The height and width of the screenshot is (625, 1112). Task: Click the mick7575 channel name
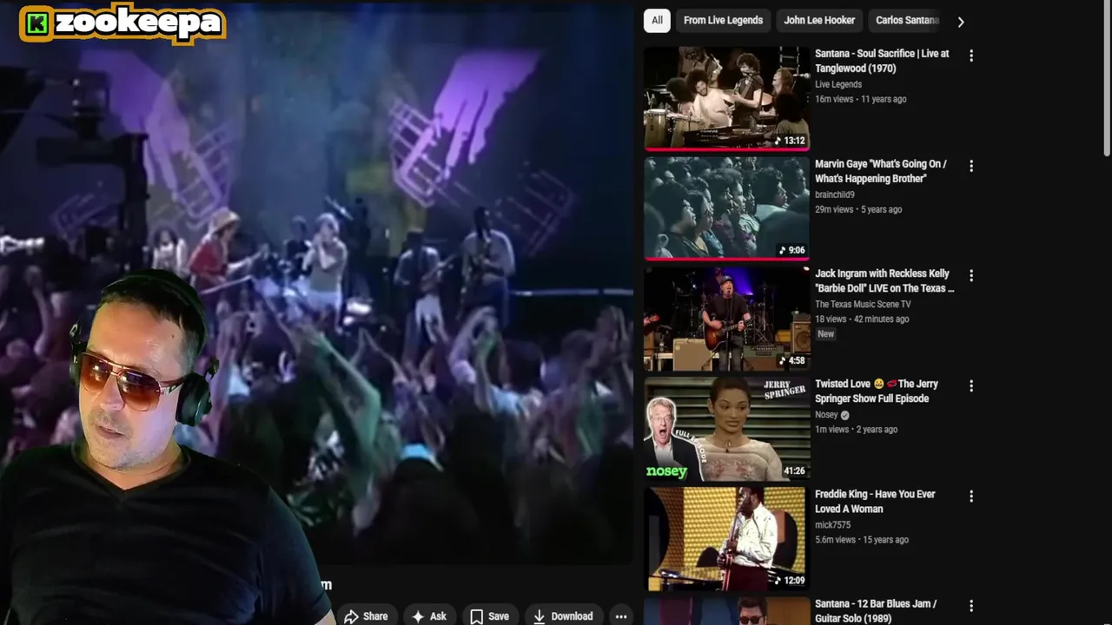tap(832, 525)
